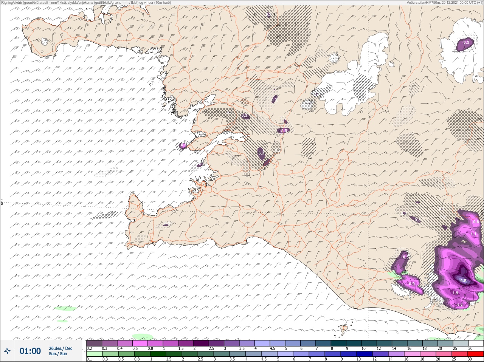This screenshot has width=484, height=362.
Task: Click the 4.0 precipitation maximum label
Action: click(x=463, y=281)
